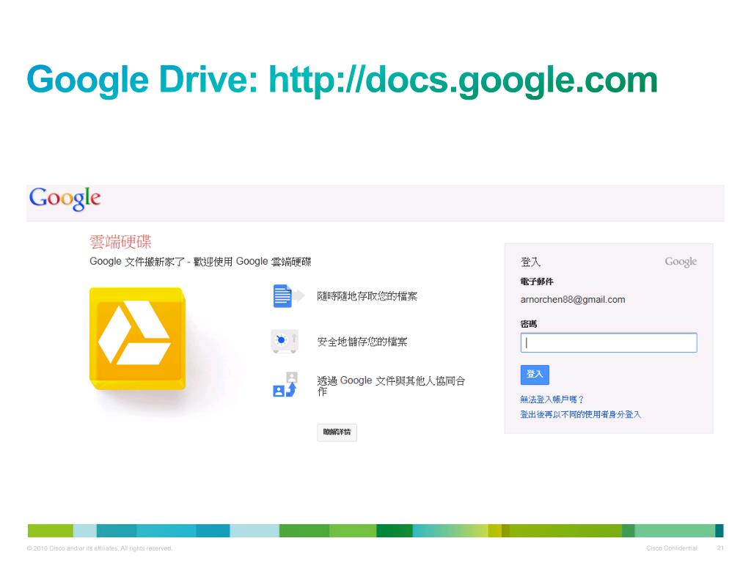This screenshot has height=563, width=751.
Task: Click the yellow Google Drive logo tile
Action: point(137,339)
